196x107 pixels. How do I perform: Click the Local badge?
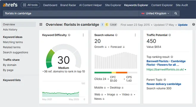(x=113, y=25)
